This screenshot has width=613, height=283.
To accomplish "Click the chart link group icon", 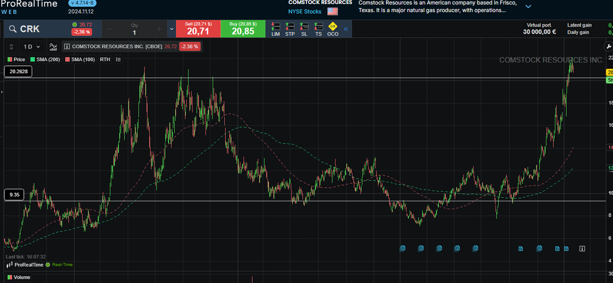I will pyautogui.click(x=11, y=46).
